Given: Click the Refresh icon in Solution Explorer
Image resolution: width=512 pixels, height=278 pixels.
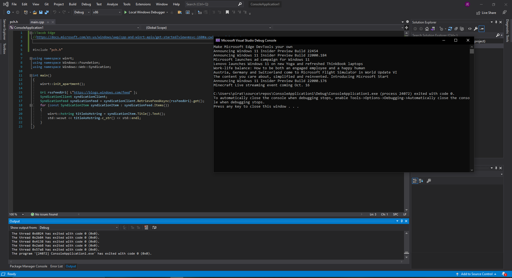Looking at the screenshot, I should pos(450,29).
